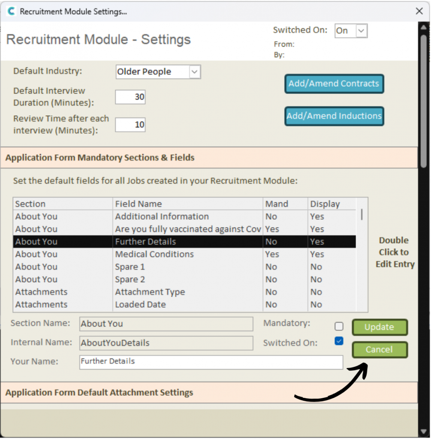Open the Switched On dropdown arrow at top
This screenshot has width=431, height=439.
361,30
